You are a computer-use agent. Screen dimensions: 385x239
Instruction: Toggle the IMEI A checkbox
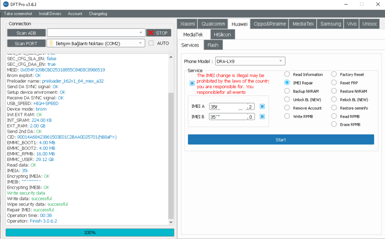262,107
